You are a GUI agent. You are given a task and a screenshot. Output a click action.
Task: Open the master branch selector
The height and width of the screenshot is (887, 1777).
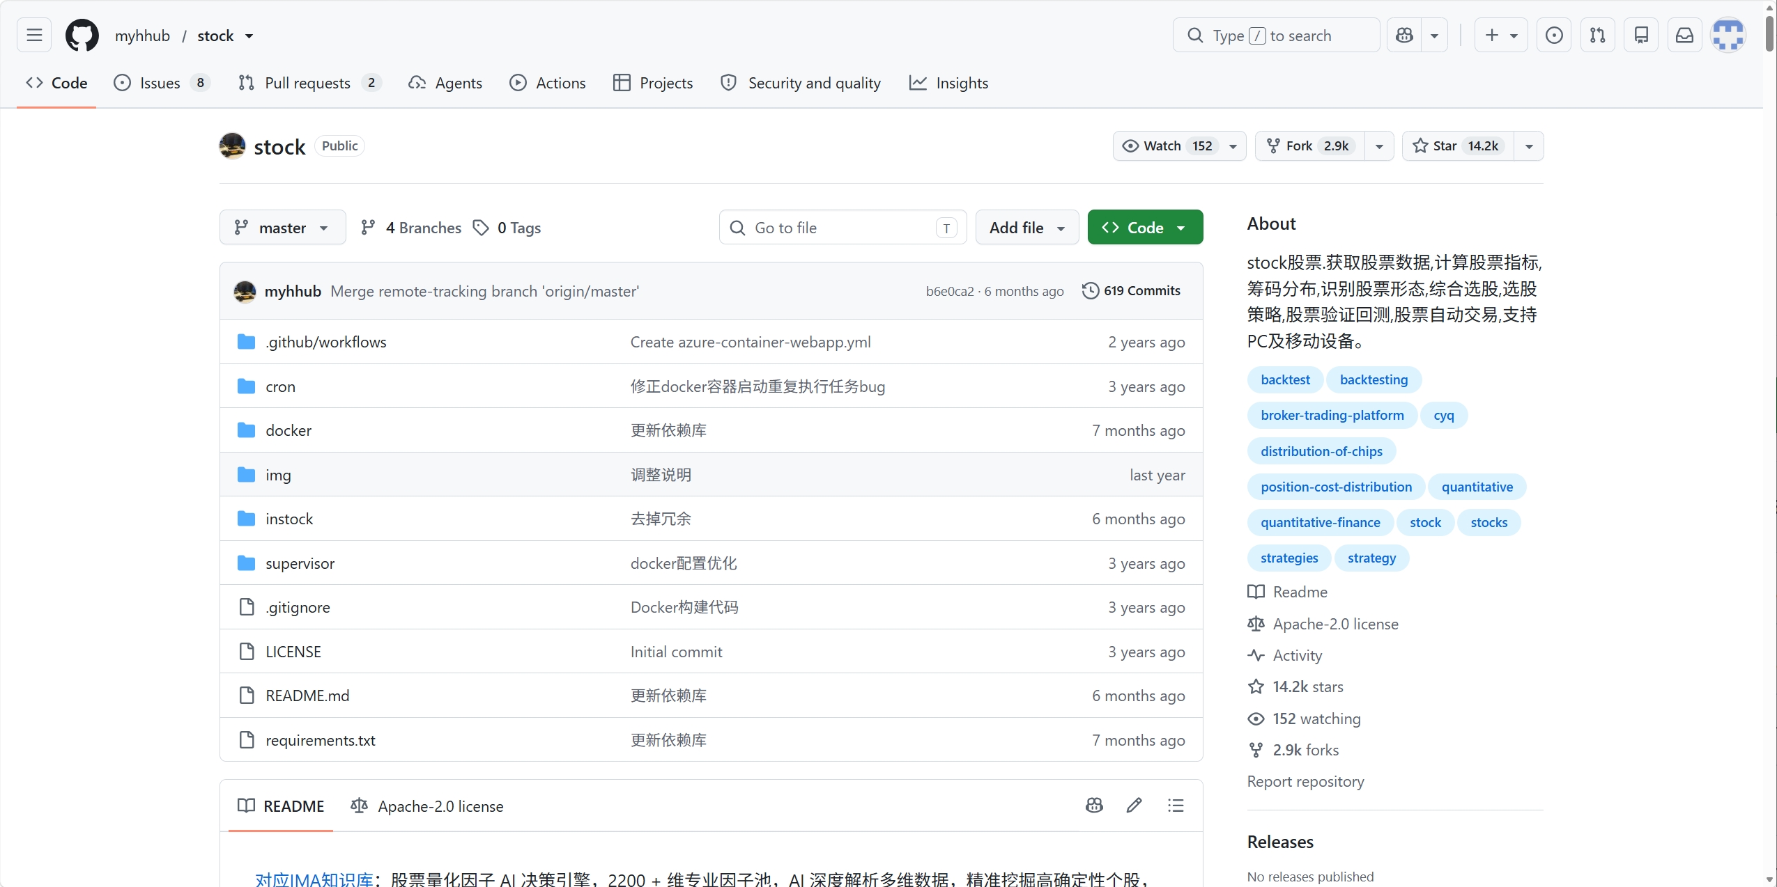283,227
